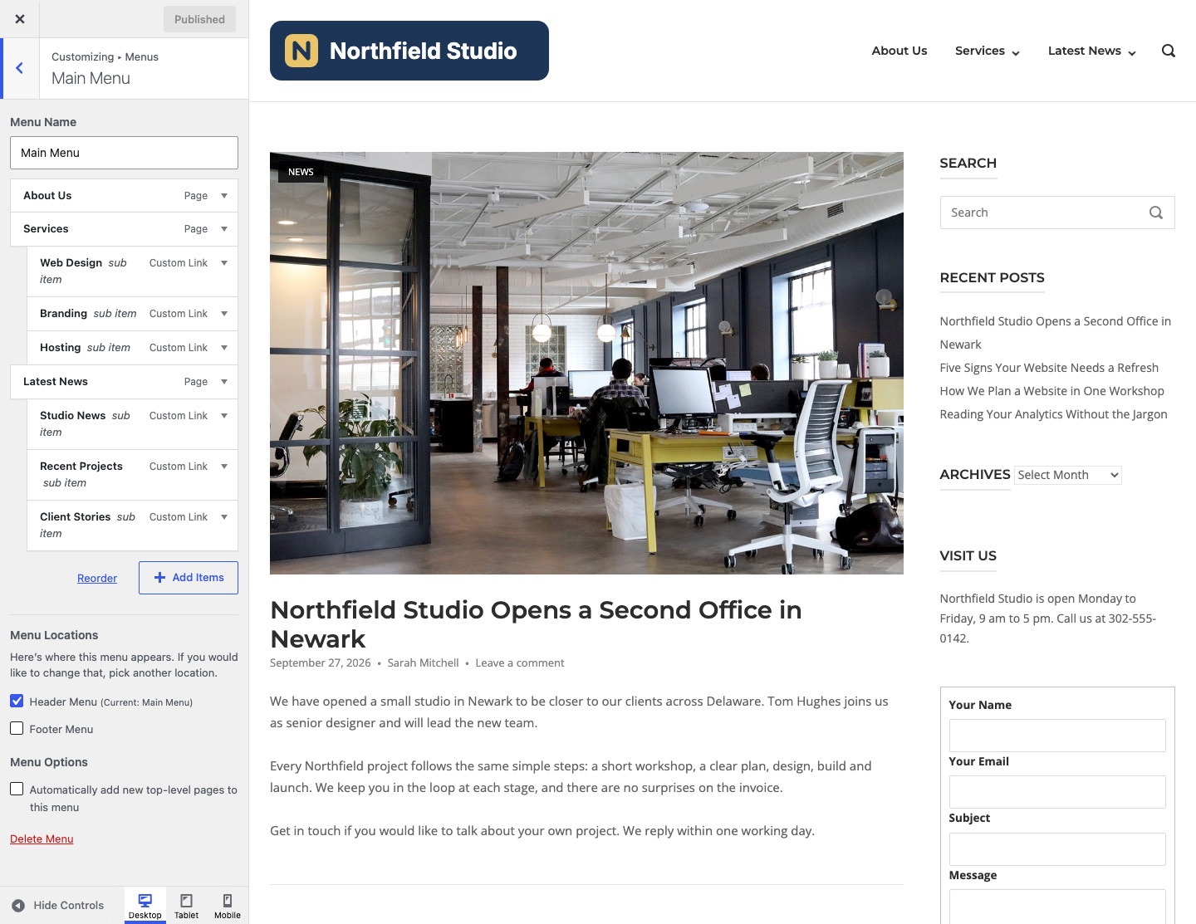Tick automatically add new top-level pages

(17, 789)
